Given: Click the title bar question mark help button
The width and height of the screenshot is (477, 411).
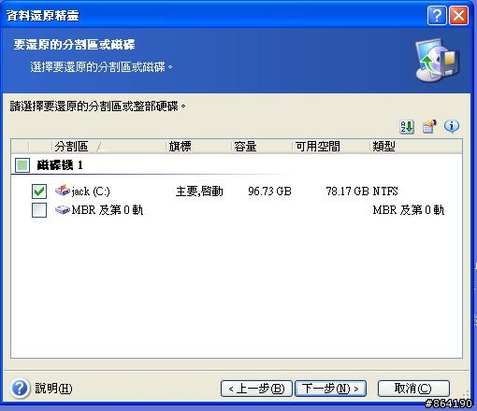Looking at the screenshot, I should point(437,15).
